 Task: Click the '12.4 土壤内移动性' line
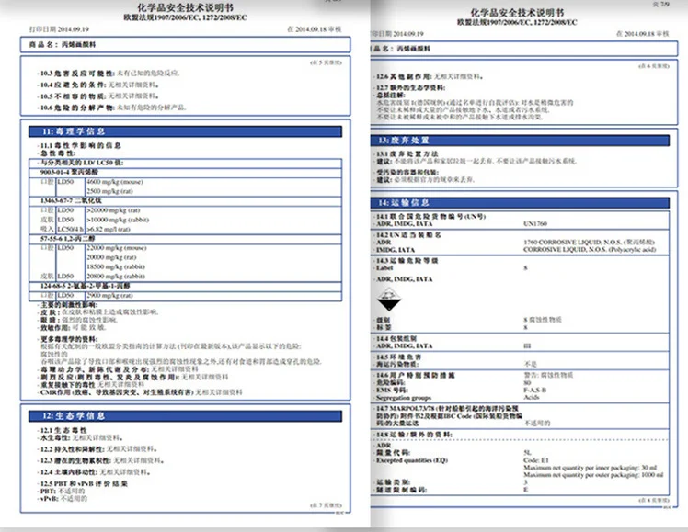point(96,472)
